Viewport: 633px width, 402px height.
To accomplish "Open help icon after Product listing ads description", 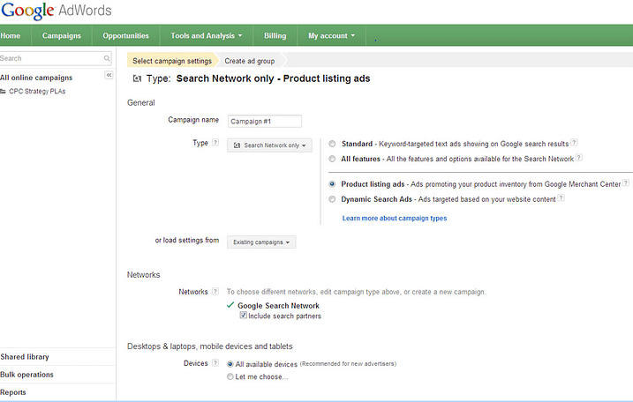I will point(625,182).
